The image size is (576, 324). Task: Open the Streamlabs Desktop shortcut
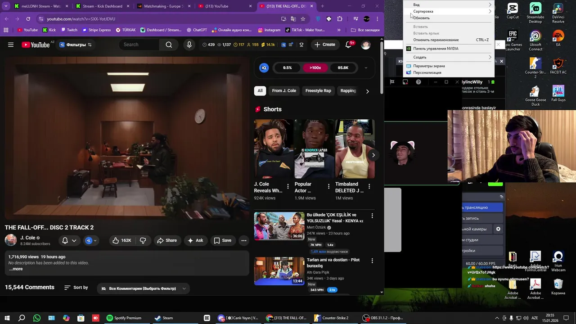click(x=535, y=13)
